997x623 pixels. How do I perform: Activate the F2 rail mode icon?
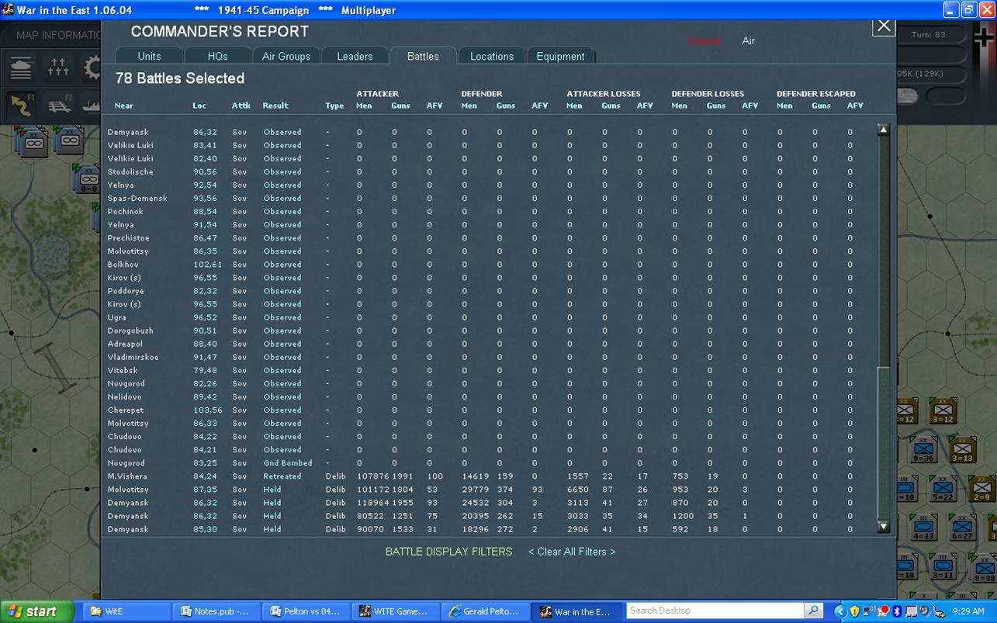click(59, 105)
